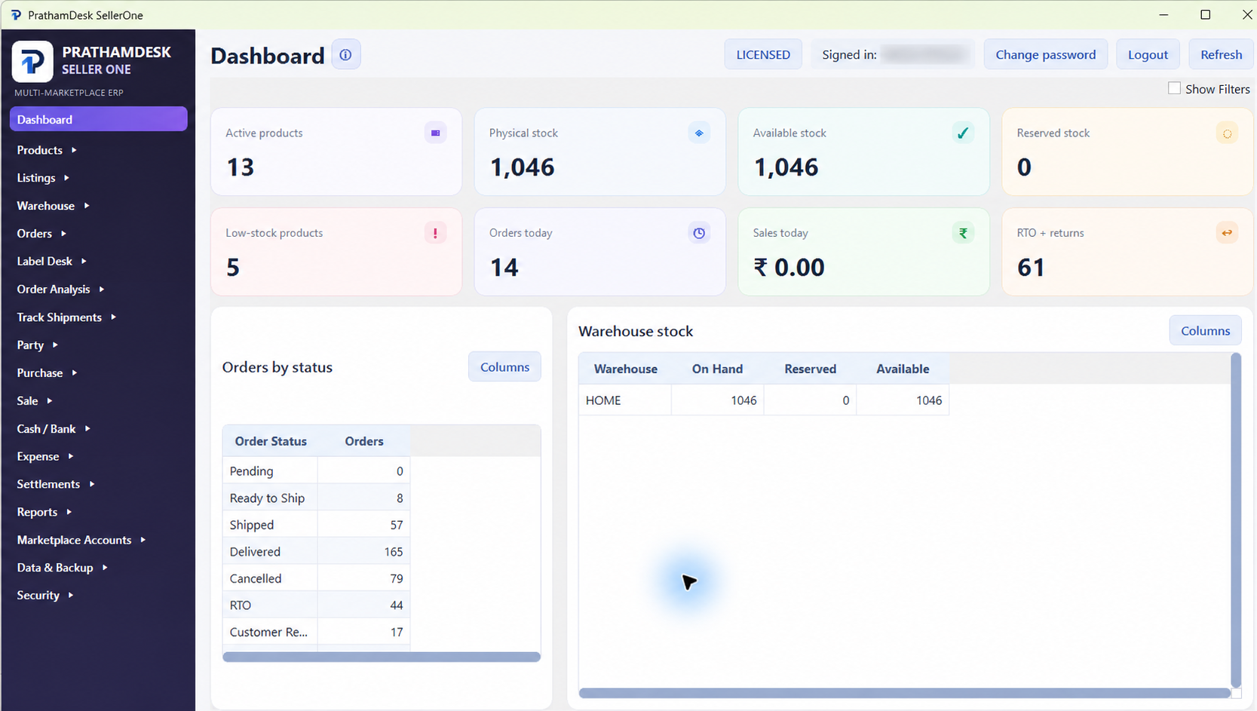This screenshot has width=1257, height=711.
Task: Select the Cancelled status row
Action: coord(317,578)
